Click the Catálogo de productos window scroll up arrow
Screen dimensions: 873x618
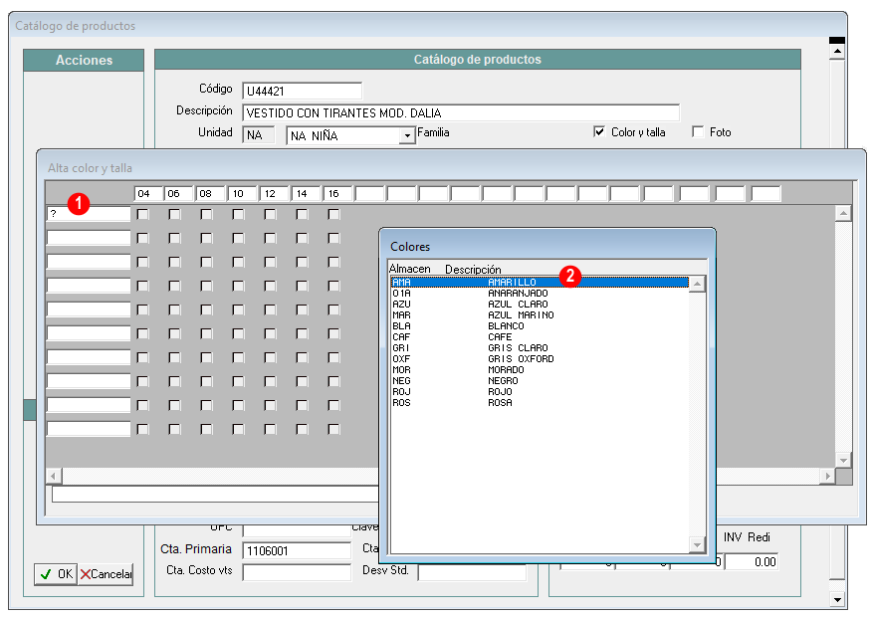[837, 51]
